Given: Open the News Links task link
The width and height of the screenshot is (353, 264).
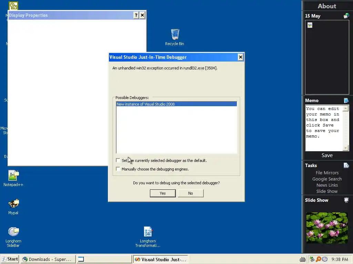Looking at the screenshot, I should 327,185.
